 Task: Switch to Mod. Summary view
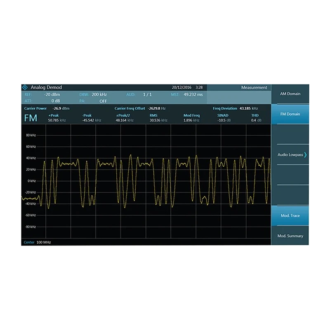(x=290, y=236)
